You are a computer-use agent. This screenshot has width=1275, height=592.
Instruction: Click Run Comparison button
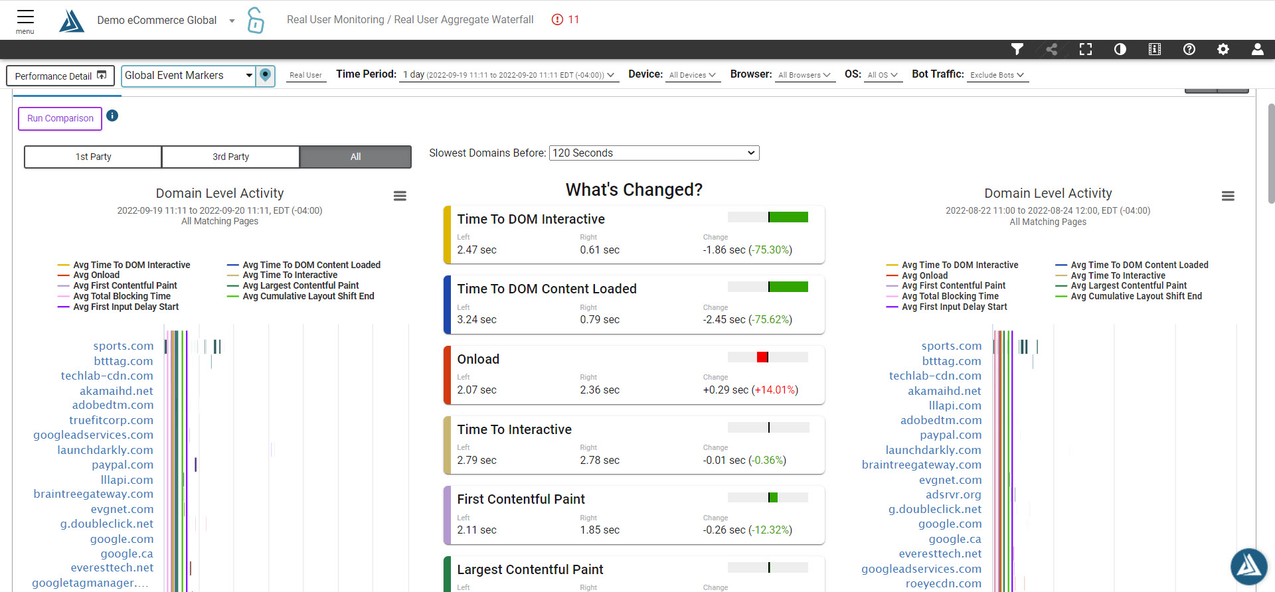tap(60, 119)
